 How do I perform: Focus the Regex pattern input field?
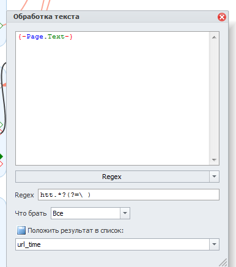pos(128,195)
